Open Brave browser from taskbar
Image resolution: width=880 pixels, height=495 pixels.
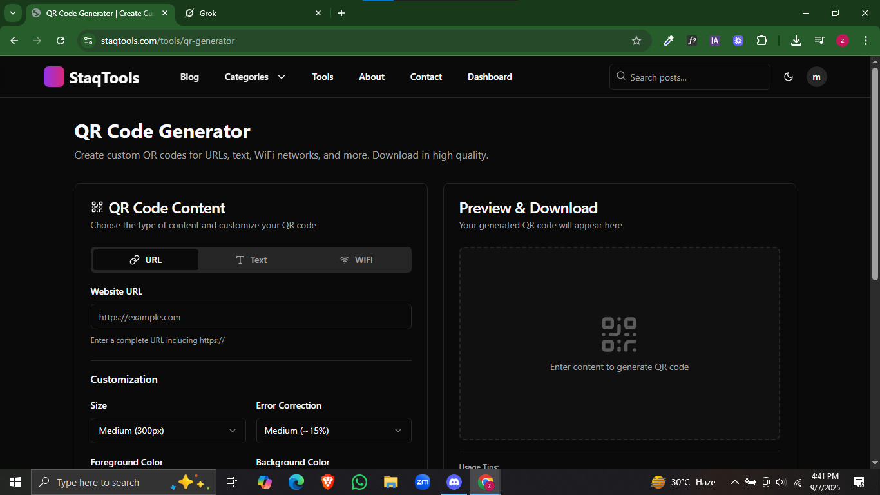(x=327, y=482)
